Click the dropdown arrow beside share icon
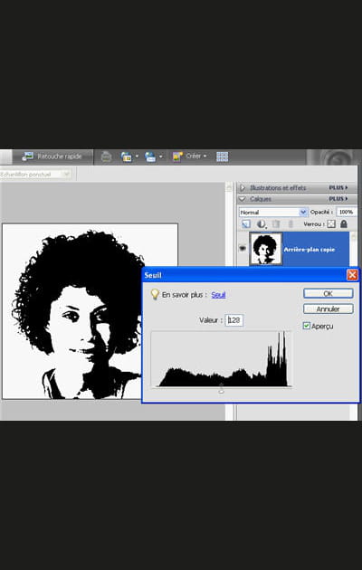Viewport: 362px width, 570px height. tap(161, 157)
